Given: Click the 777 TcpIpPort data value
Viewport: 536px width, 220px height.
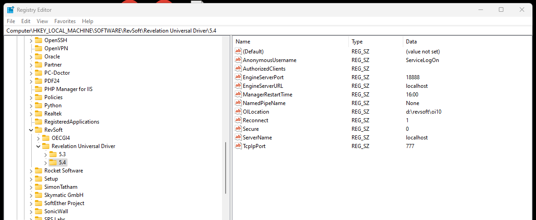Looking at the screenshot, I should click(410, 146).
